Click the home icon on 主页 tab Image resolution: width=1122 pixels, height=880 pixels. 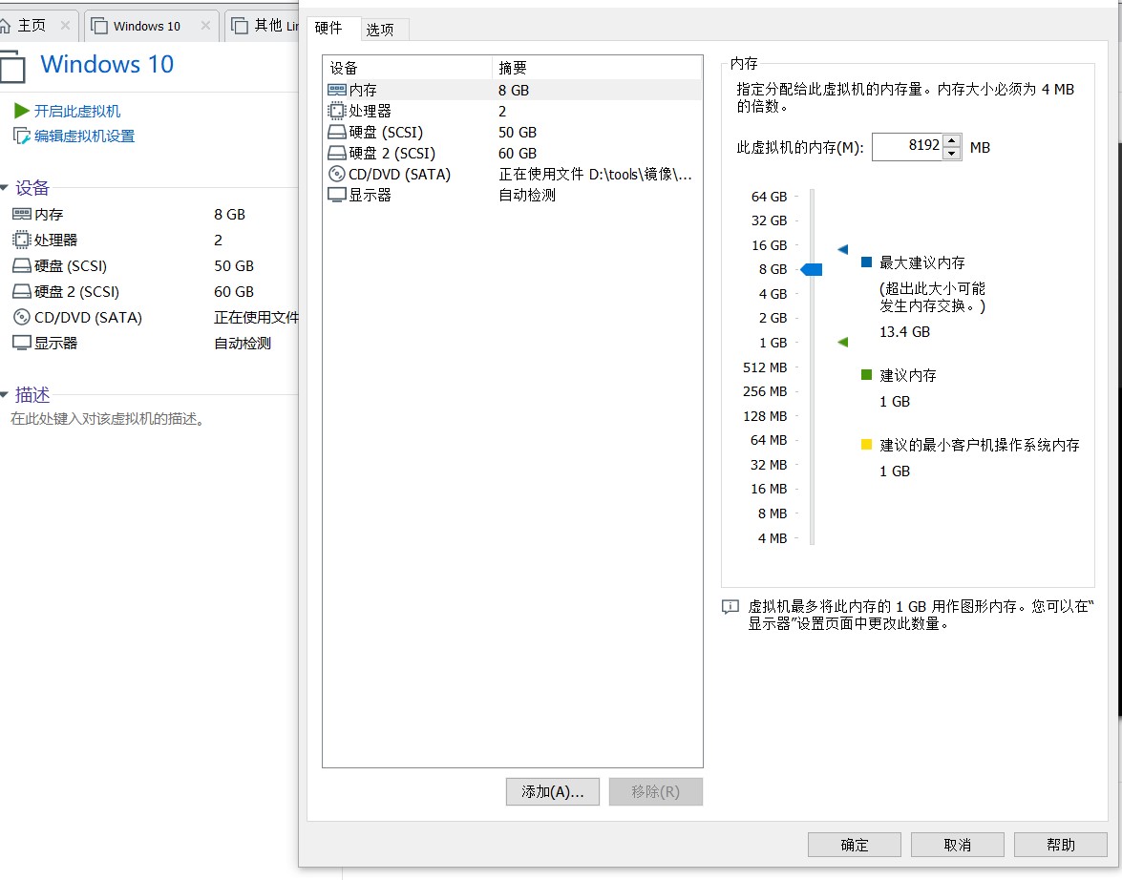[x=5, y=26]
